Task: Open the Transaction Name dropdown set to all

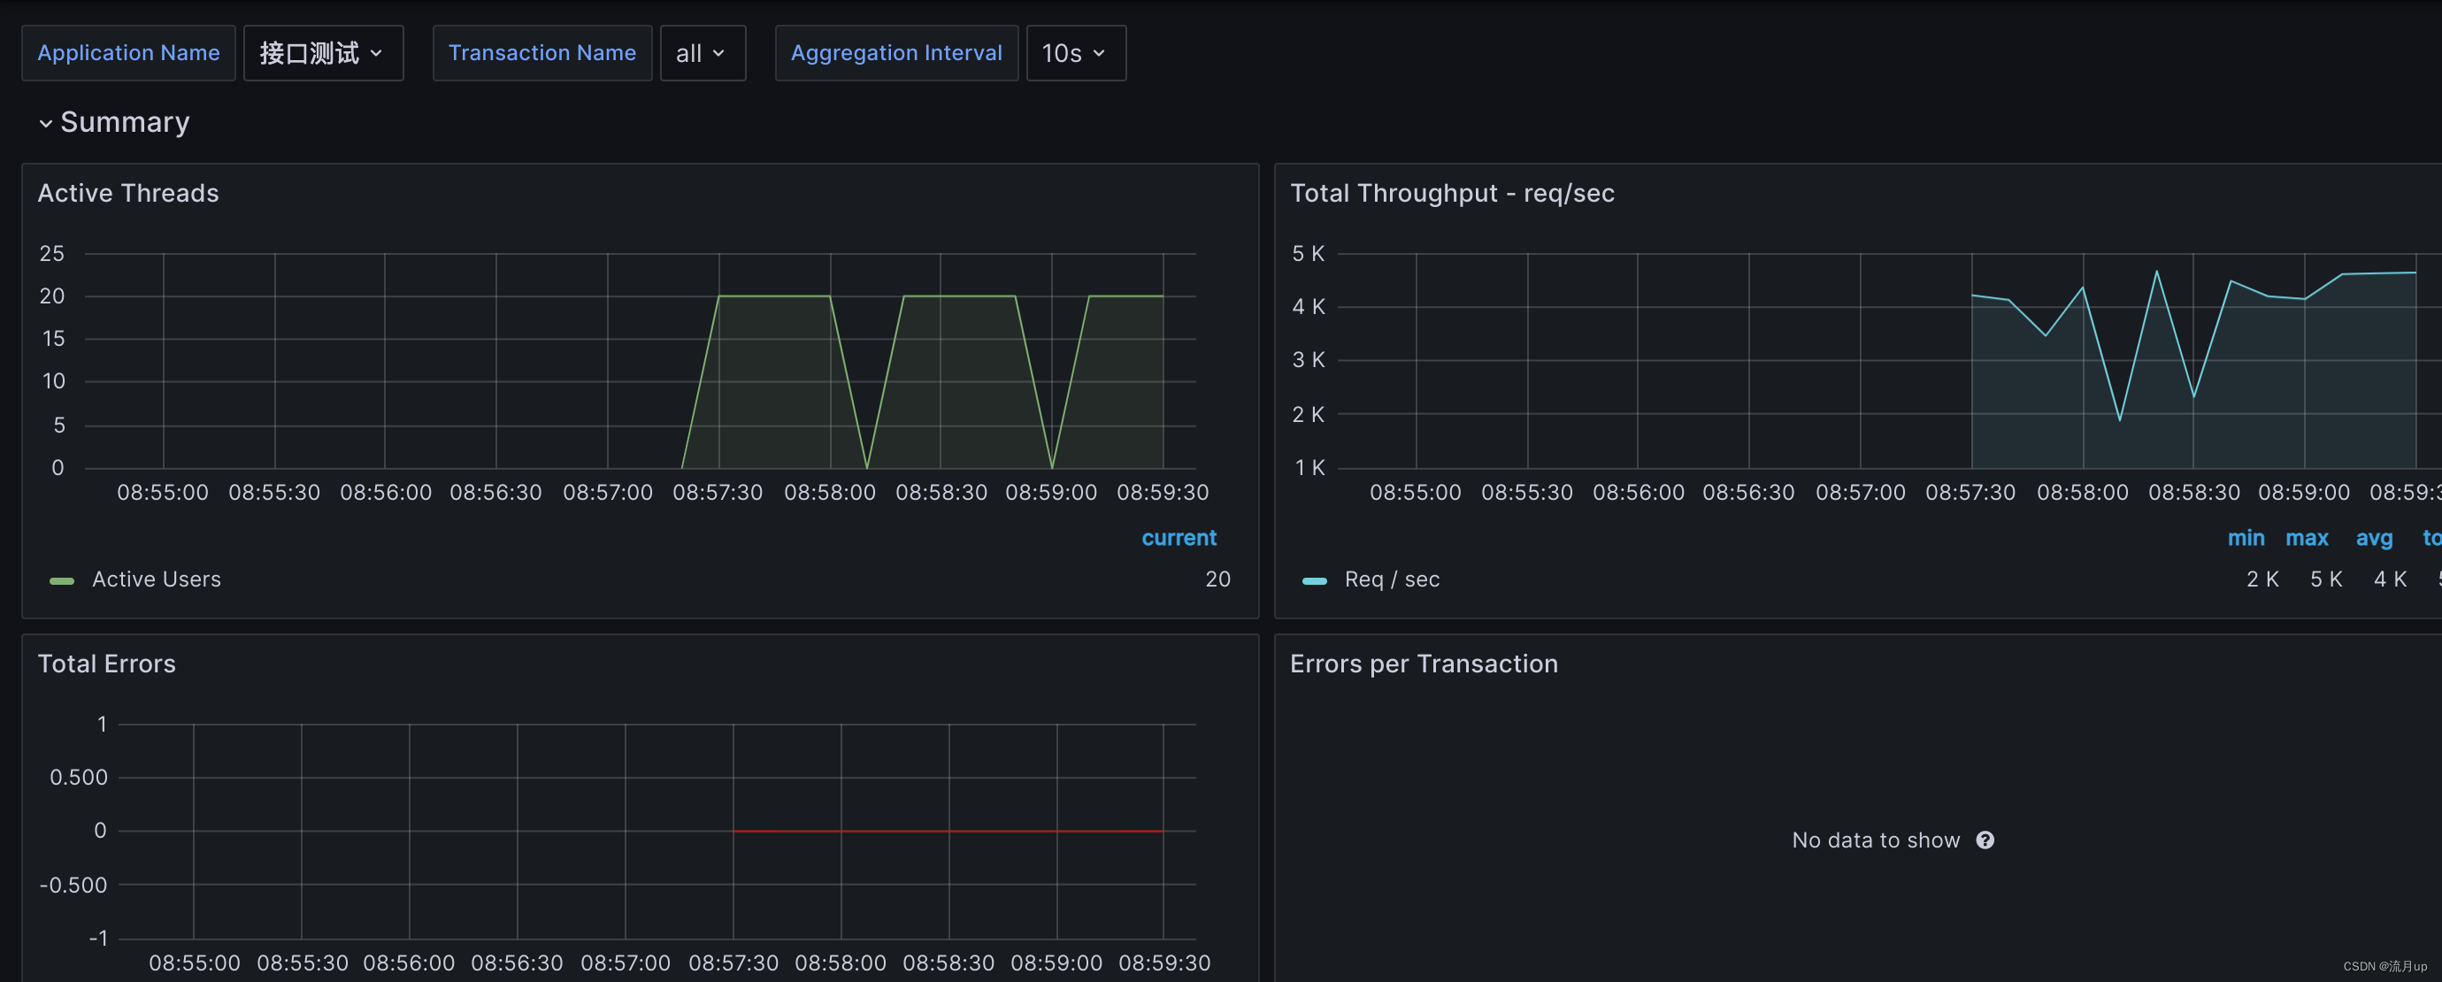Action: (x=703, y=53)
